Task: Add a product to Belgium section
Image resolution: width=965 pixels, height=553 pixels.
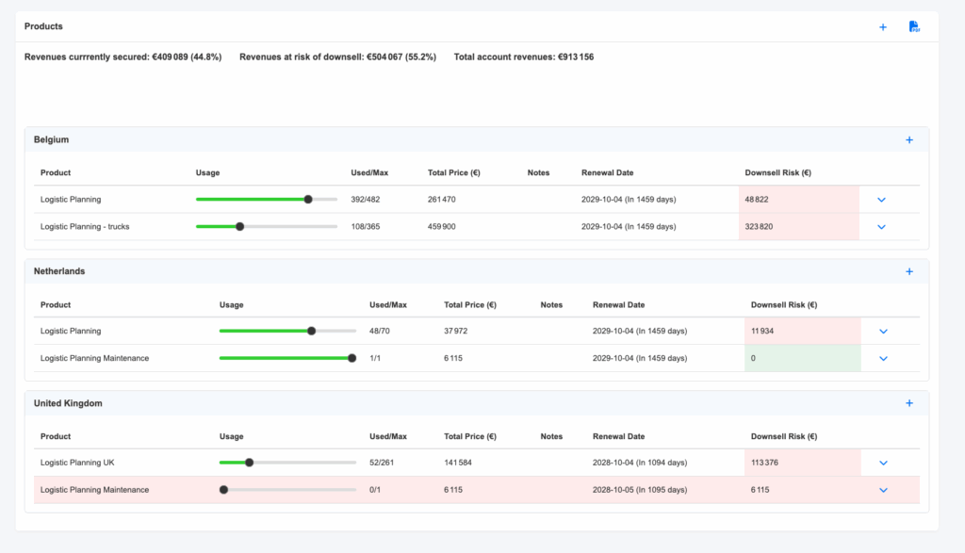Action: click(909, 140)
